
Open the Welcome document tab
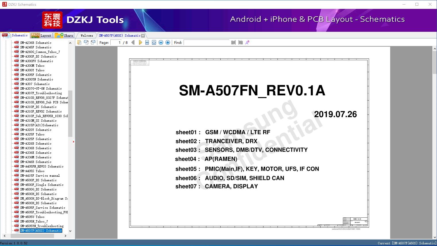click(x=87, y=36)
